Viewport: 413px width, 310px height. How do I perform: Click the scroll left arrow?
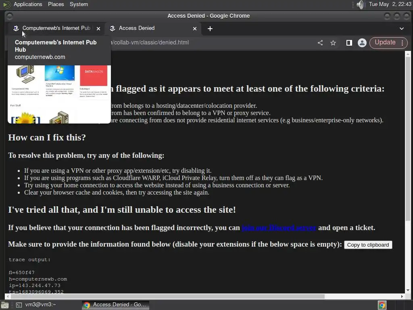(x=7, y=296)
